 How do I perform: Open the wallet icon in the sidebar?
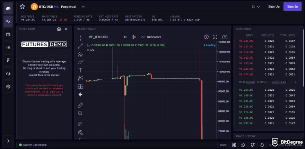coord(8,34)
